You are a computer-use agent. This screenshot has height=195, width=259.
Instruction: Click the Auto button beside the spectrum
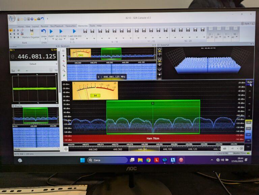pyautogui.click(x=250, y=82)
